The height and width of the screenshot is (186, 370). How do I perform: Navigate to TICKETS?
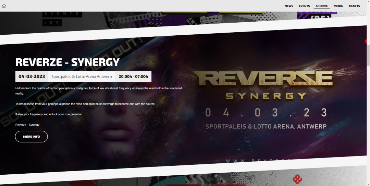(x=354, y=6)
